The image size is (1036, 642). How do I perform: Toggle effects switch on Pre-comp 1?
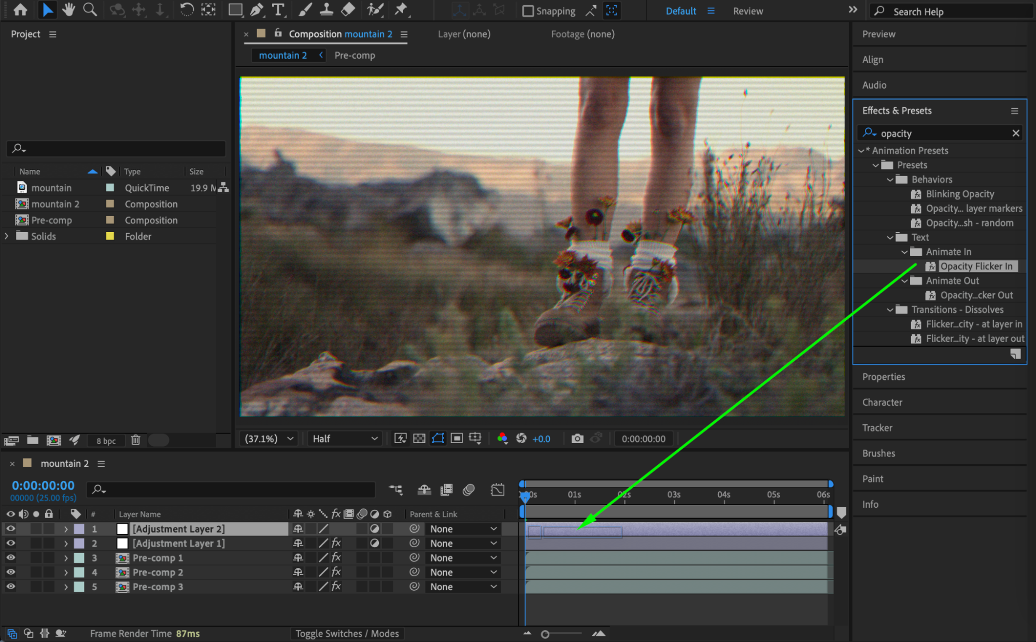pos(336,558)
